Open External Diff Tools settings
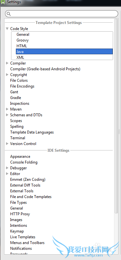This screenshot has height=260, width=121. point(25,185)
